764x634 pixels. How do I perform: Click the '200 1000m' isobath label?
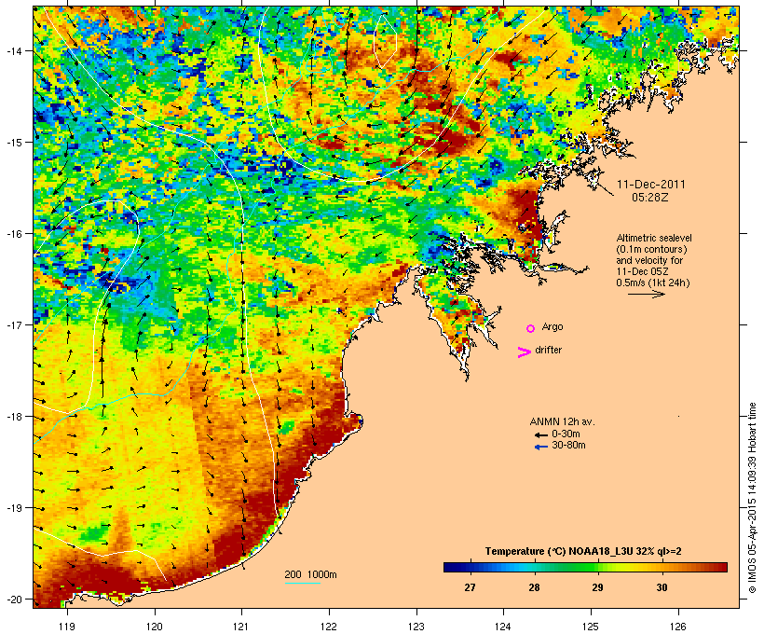[x=310, y=574]
